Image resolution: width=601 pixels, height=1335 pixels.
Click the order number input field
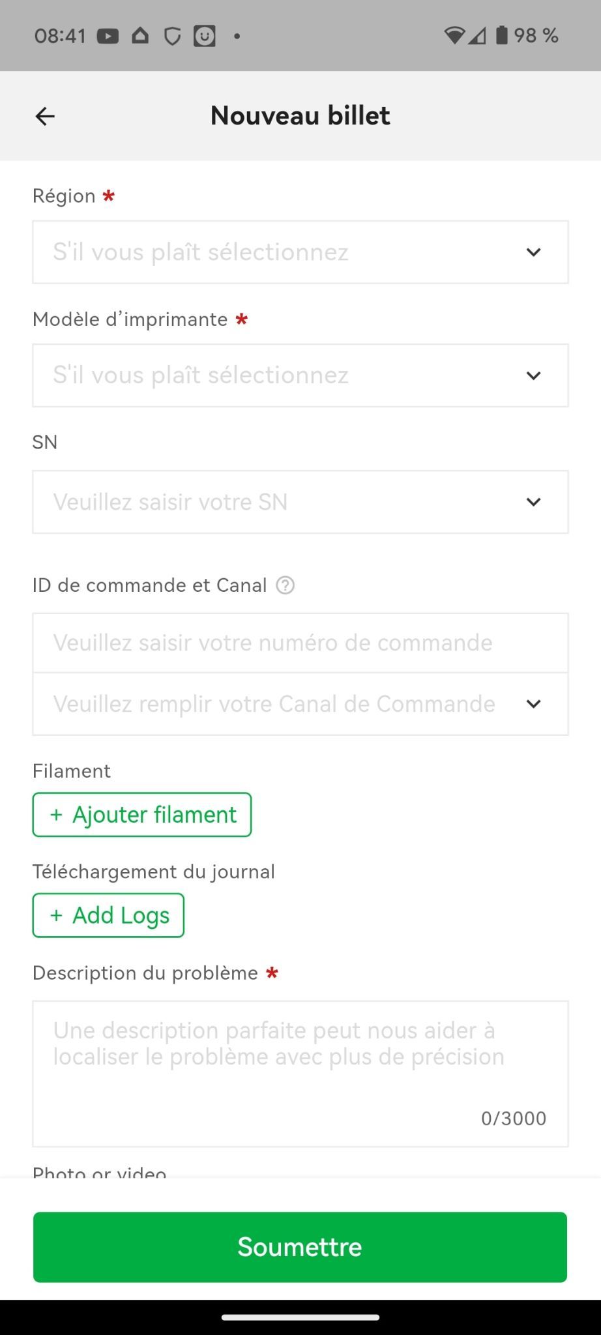click(300, 643)
